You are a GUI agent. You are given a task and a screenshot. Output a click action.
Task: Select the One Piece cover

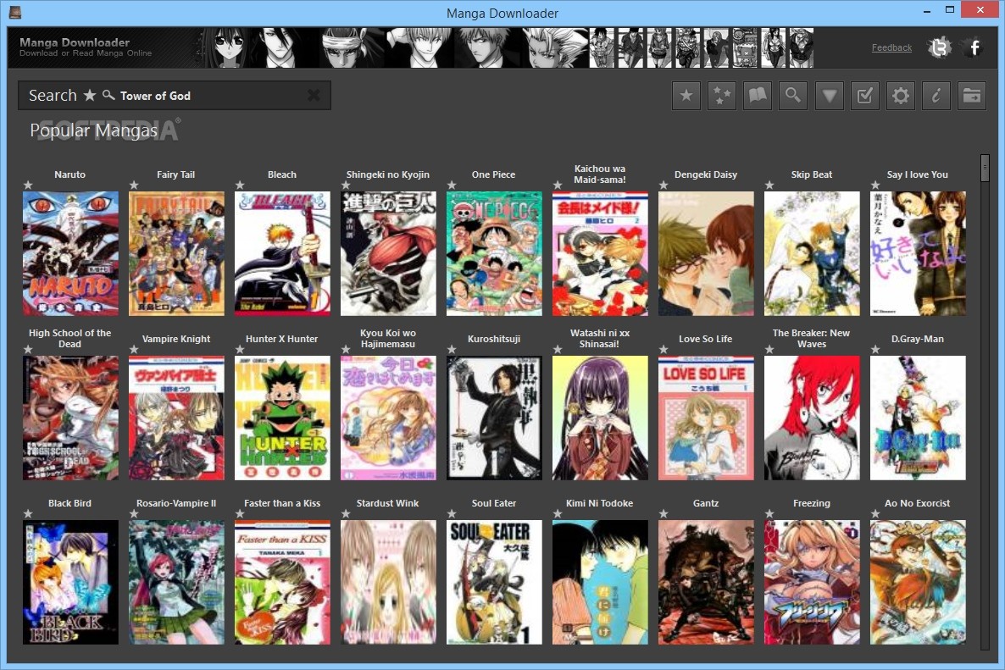494,253
